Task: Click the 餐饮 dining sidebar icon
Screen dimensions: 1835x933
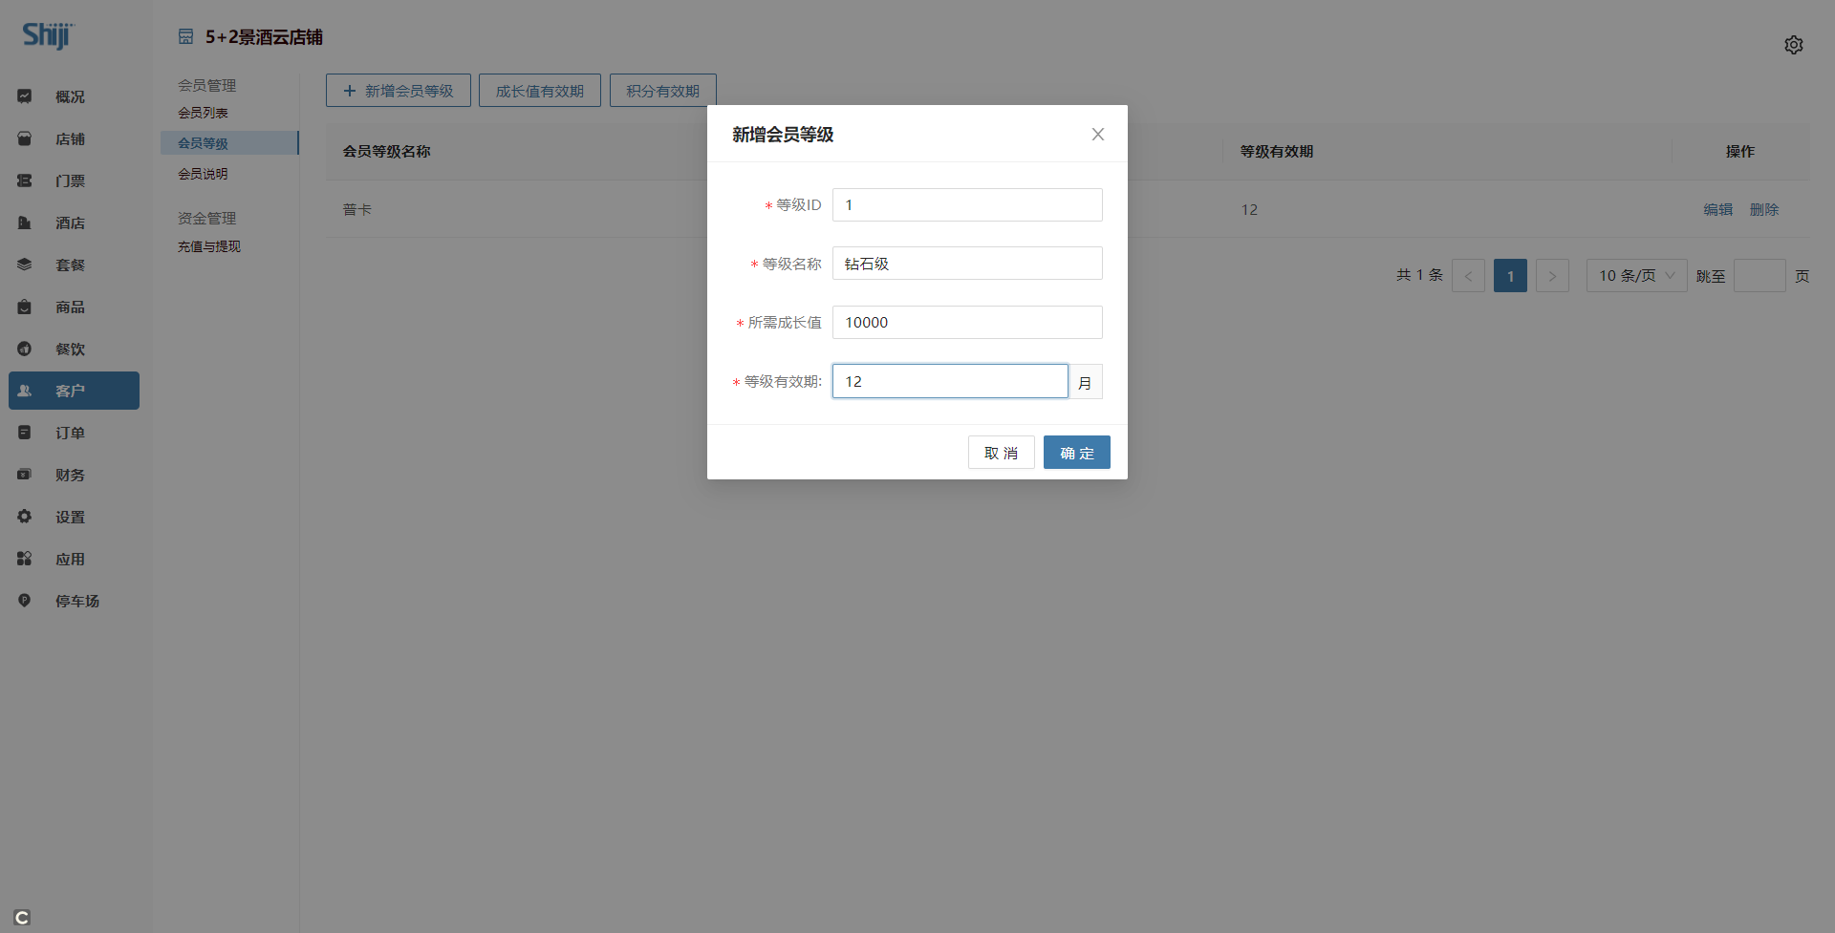Action: tap(25, 349)
